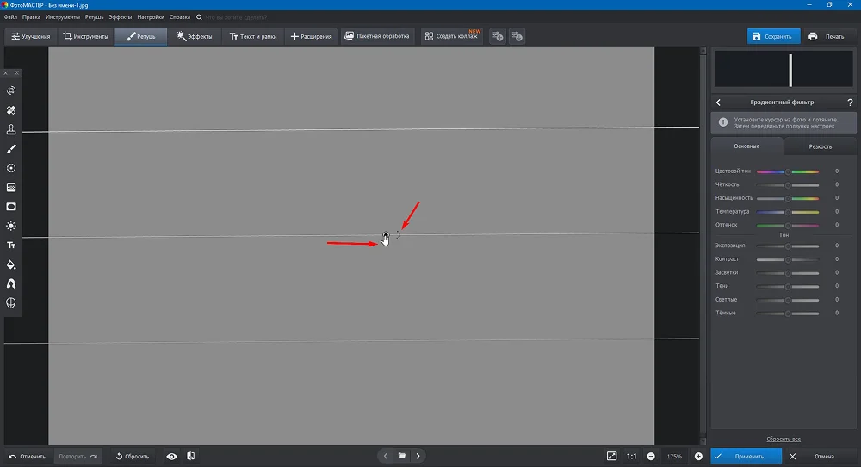Open the Правка menu
The width and height of the screenshot is (861, 467).
pyautogui.click(x=31, y=17)
